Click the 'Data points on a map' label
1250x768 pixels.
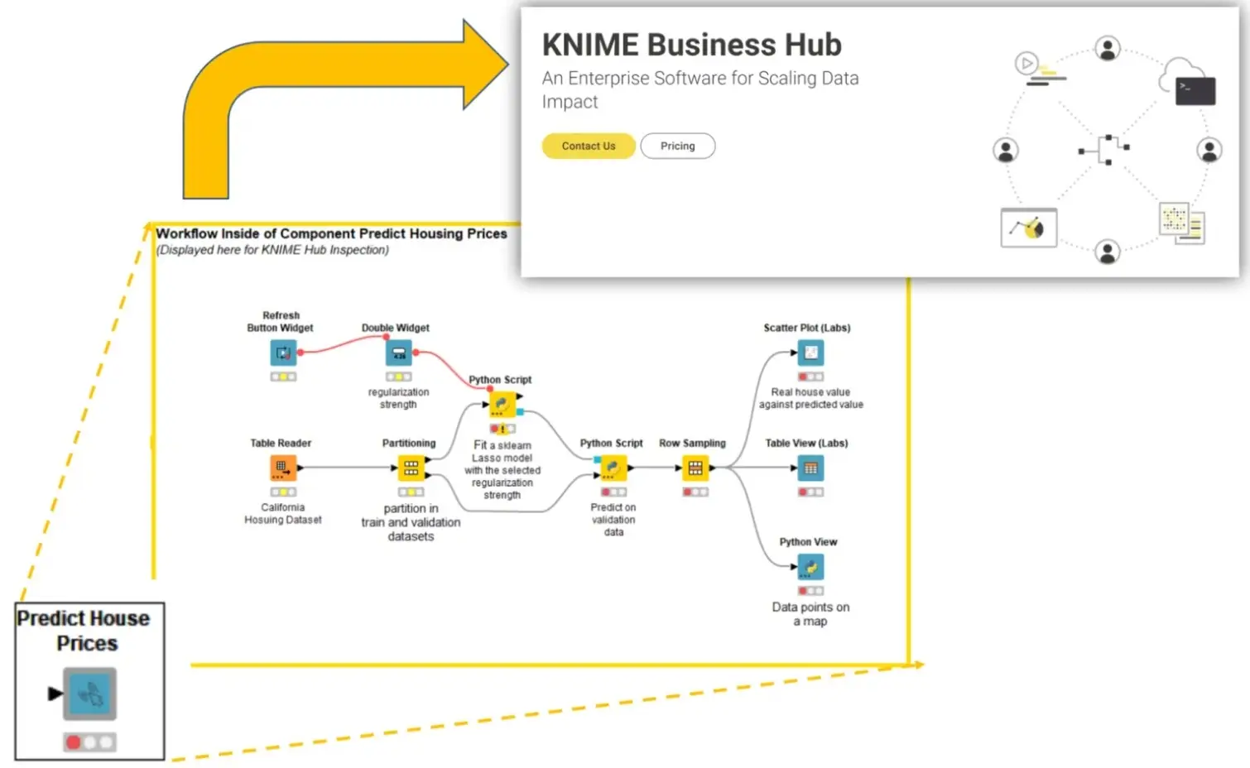[x=810, y=614]
